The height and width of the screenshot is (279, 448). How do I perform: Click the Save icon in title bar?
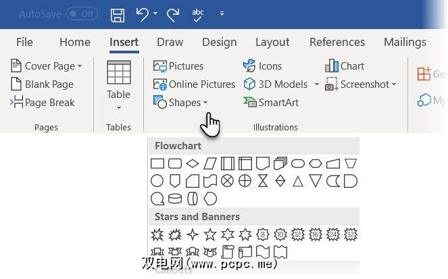pos(118,14)
